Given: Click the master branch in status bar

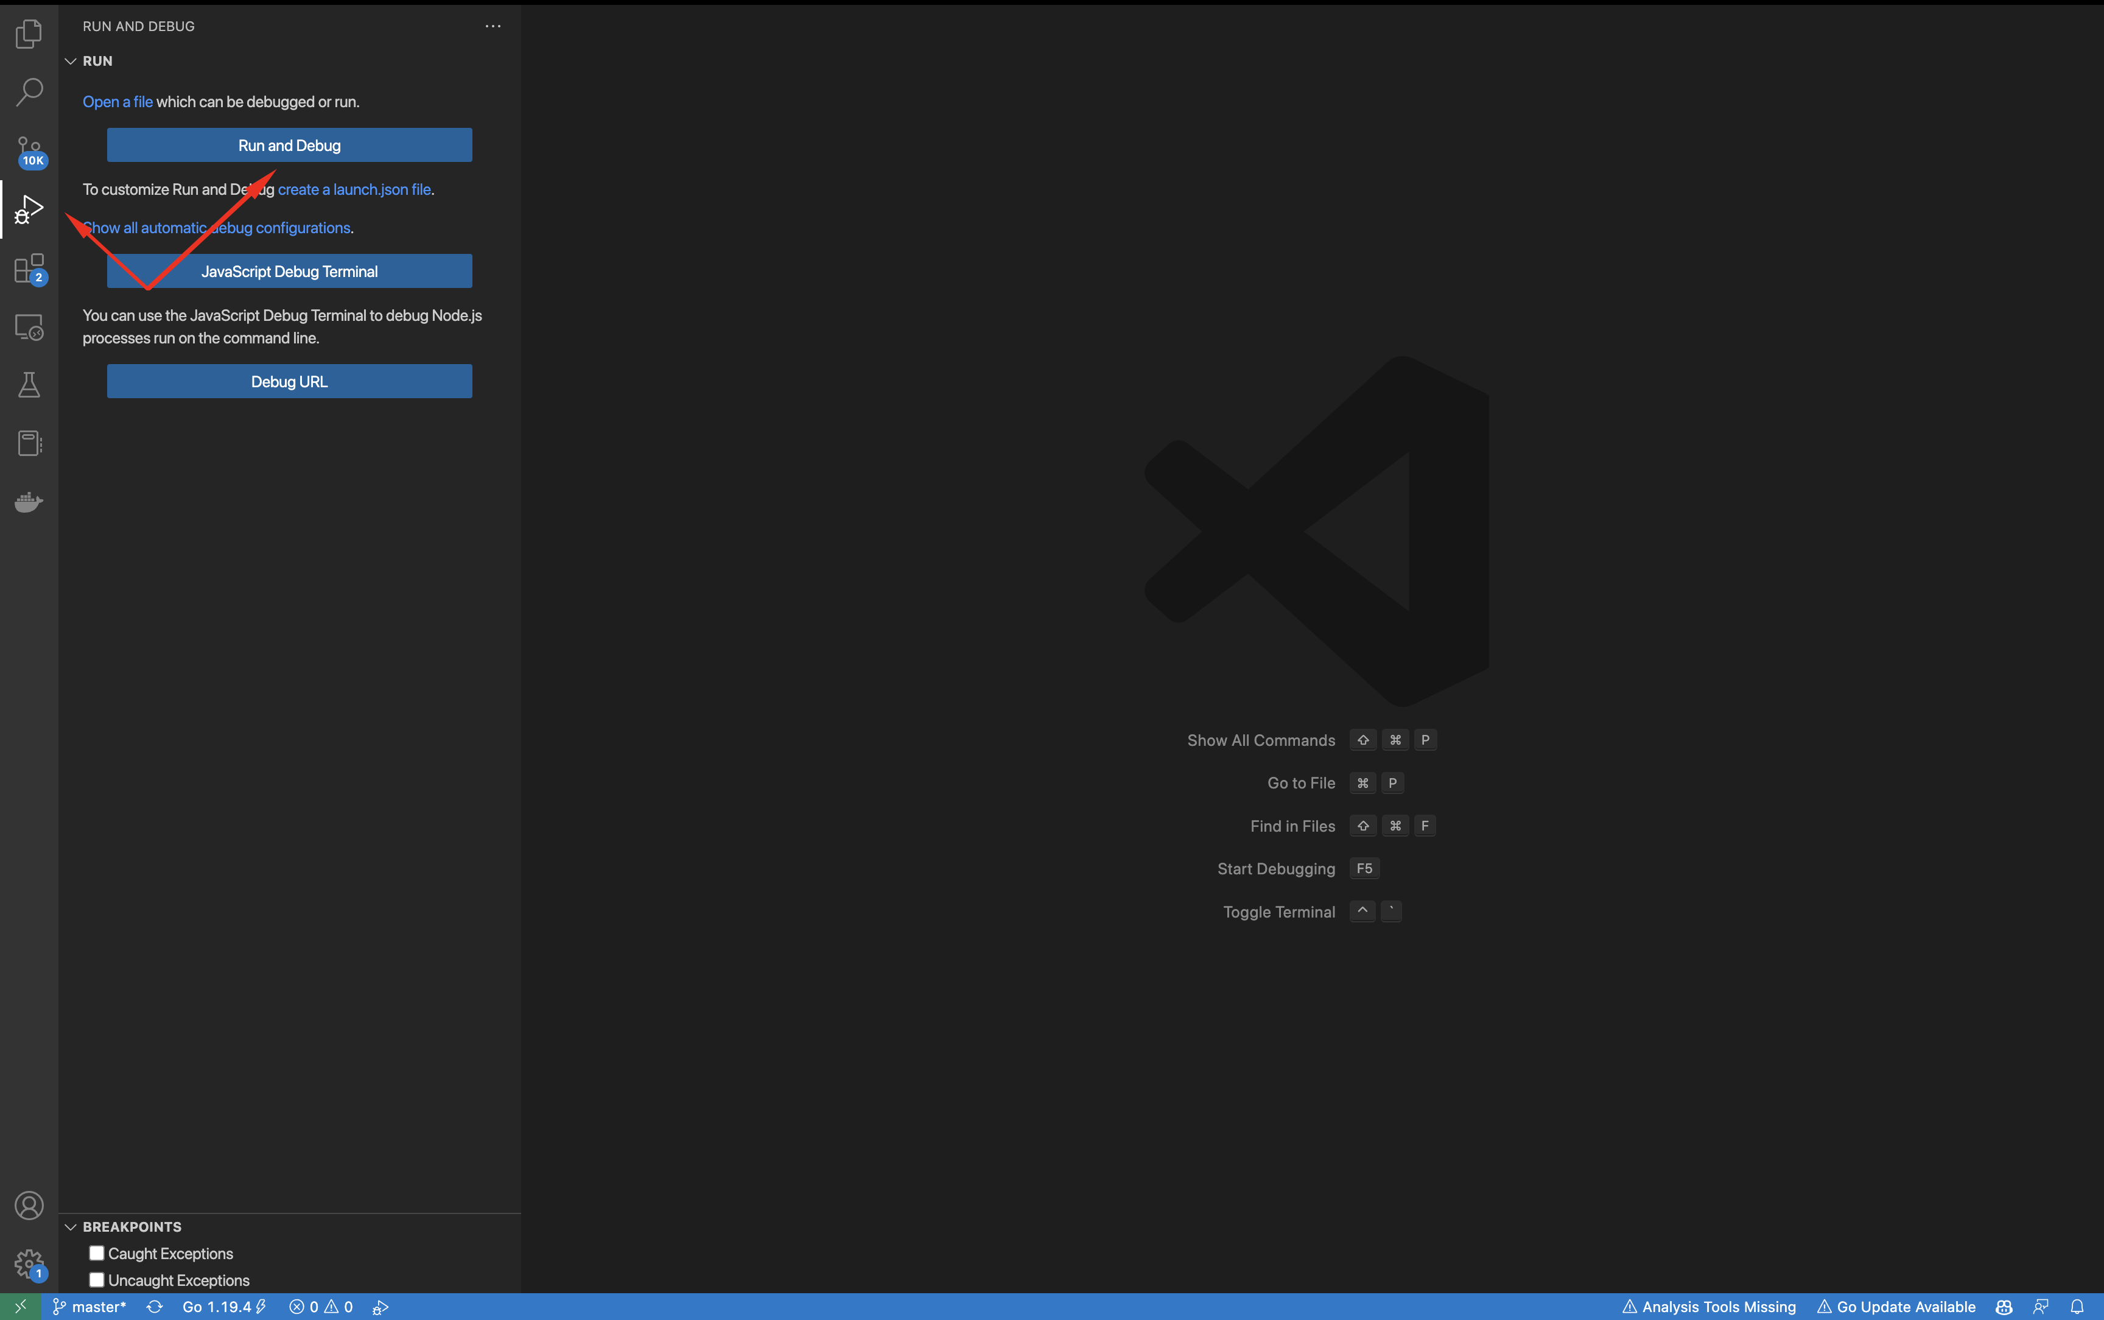Looking at the screenshot, I should point(90,1307).
